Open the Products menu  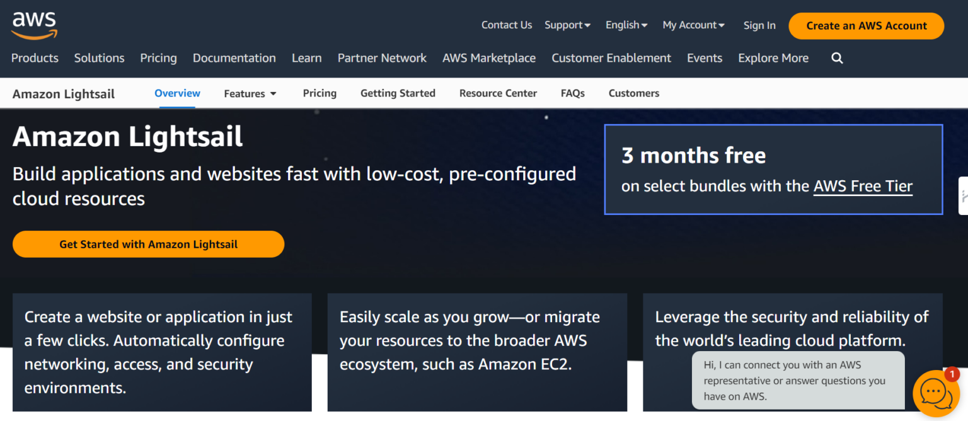[x=35, y=58]
